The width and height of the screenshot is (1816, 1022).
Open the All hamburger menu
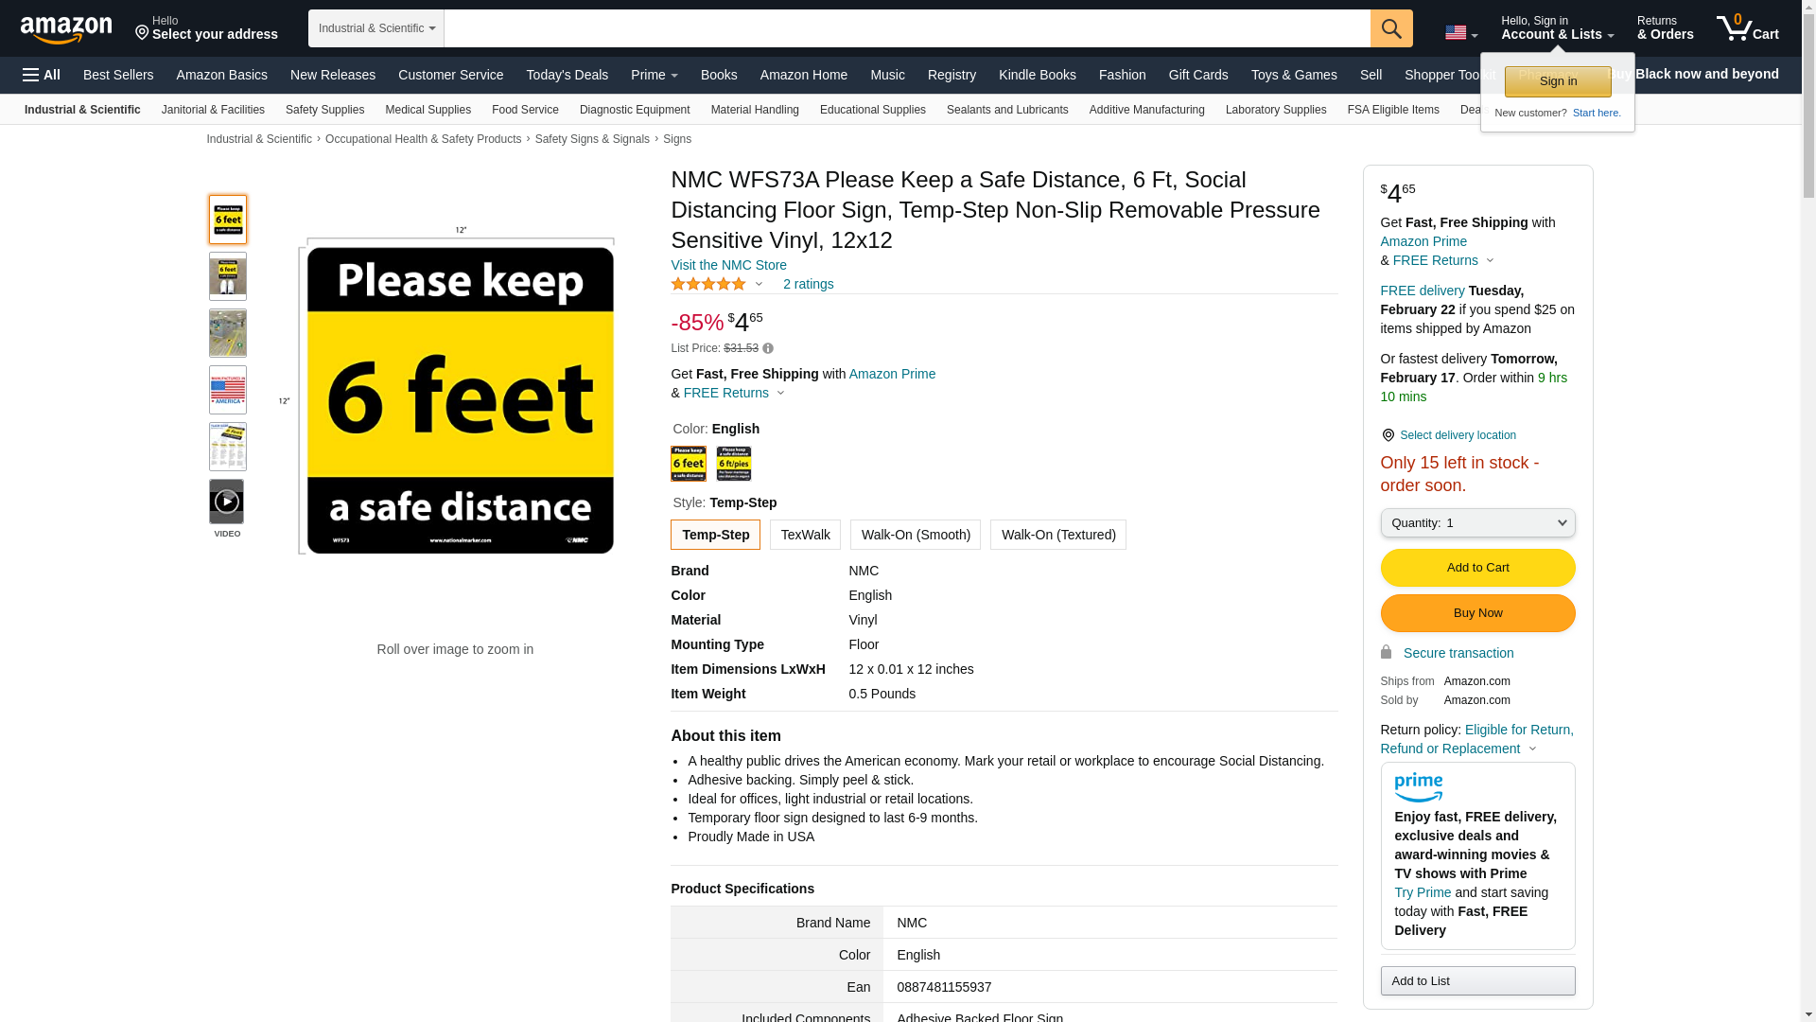click(42, 75)
